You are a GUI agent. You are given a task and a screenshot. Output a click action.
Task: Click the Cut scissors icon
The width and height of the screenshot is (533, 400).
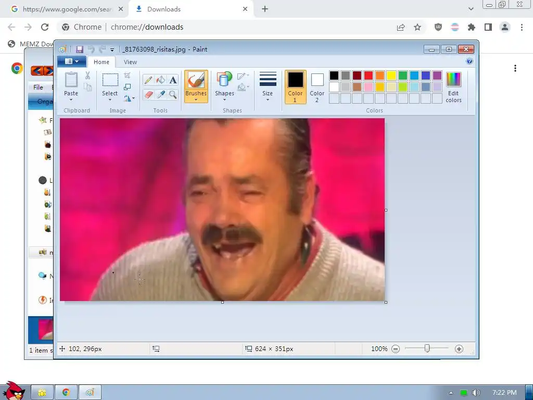pos(87,76)
